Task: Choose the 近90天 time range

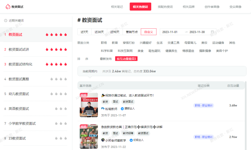Action: [x=115, y=32]
